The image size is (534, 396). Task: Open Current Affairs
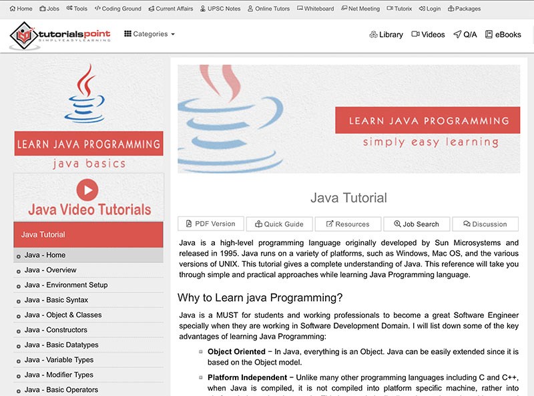tap(170, 9)
